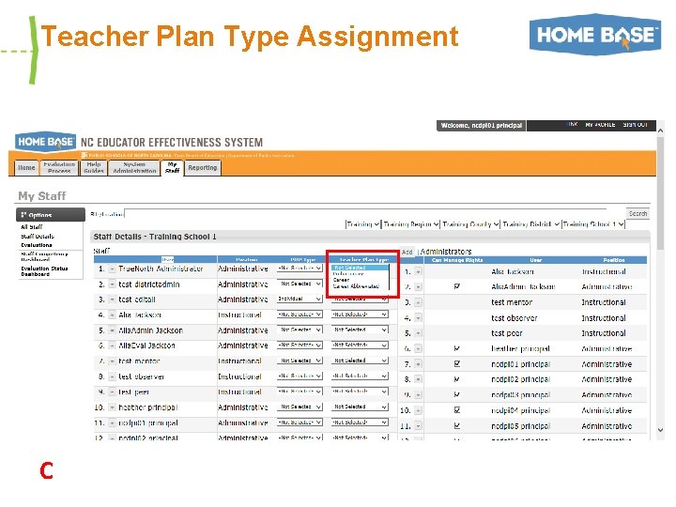Open the My Profile link

pos(600,125)
